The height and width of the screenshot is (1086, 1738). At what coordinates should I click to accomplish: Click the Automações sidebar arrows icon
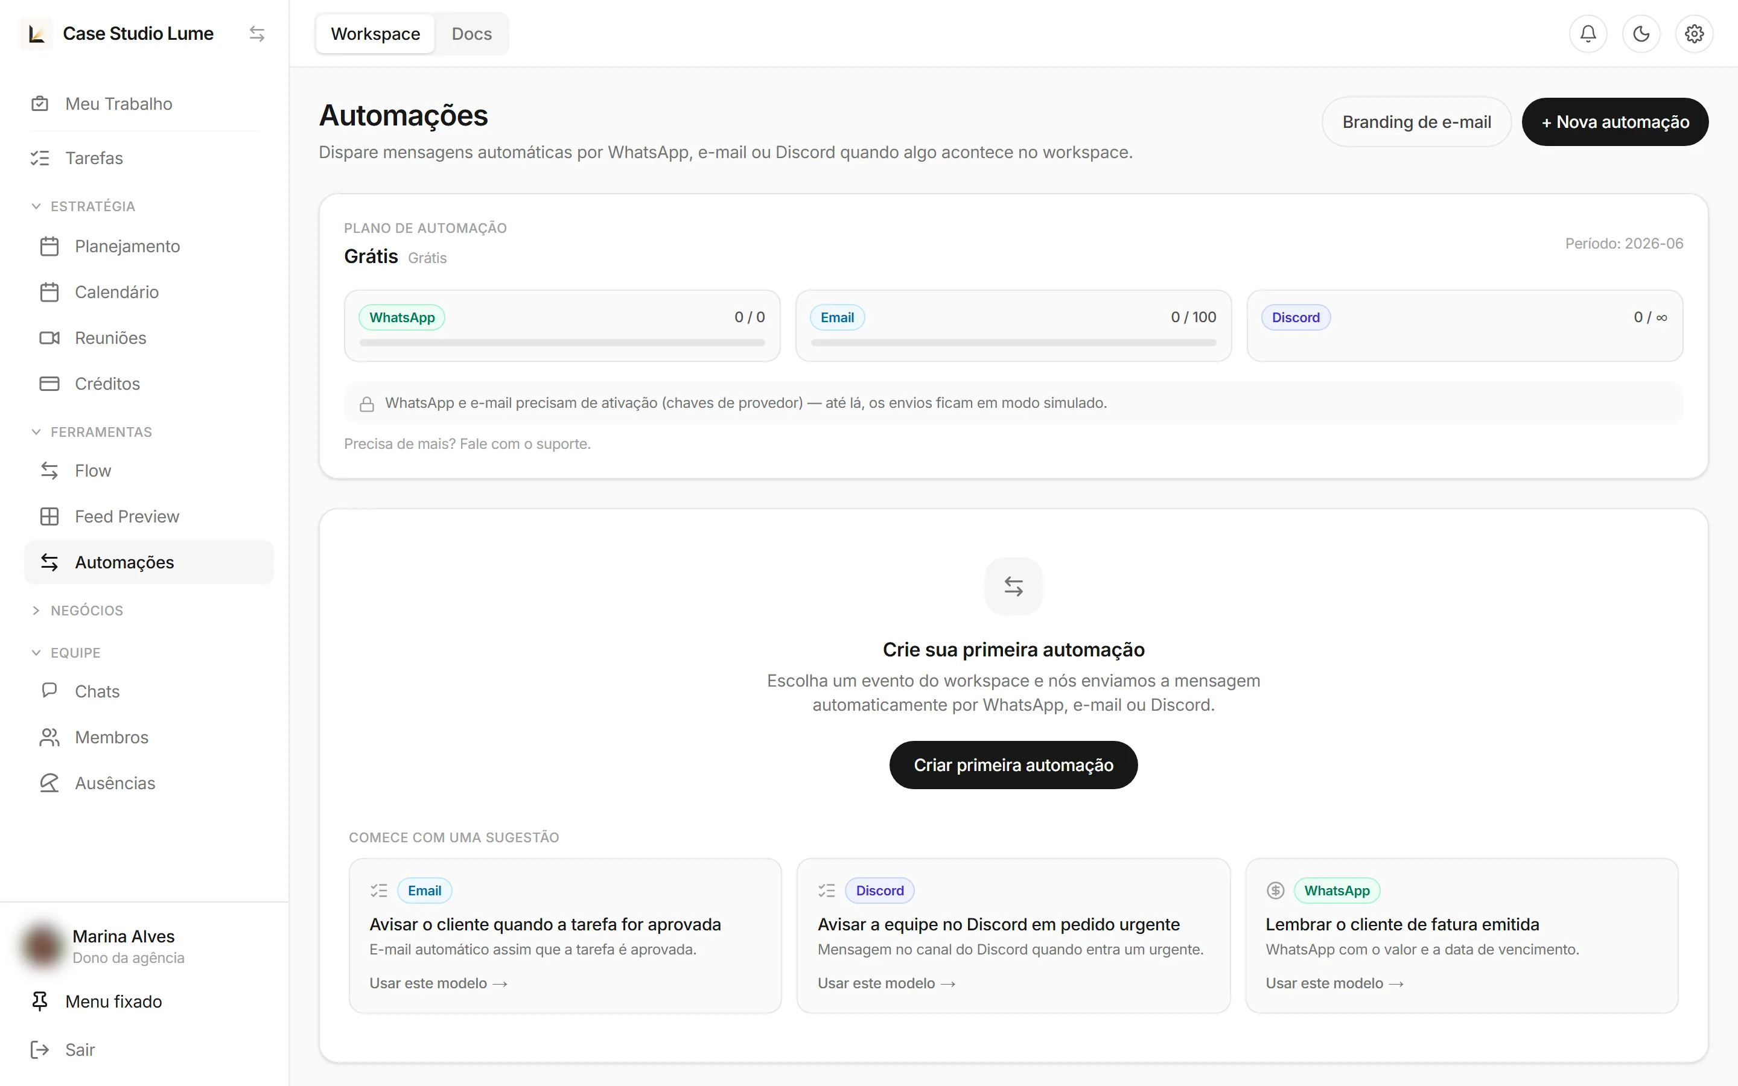[49, 563]
